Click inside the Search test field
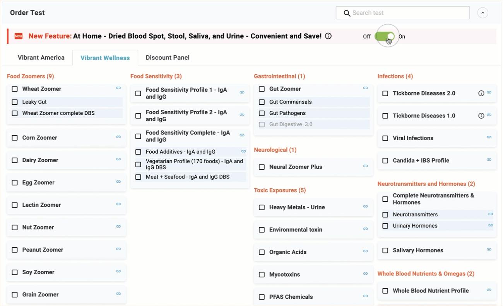503x306 pixels. coord(402,13)
